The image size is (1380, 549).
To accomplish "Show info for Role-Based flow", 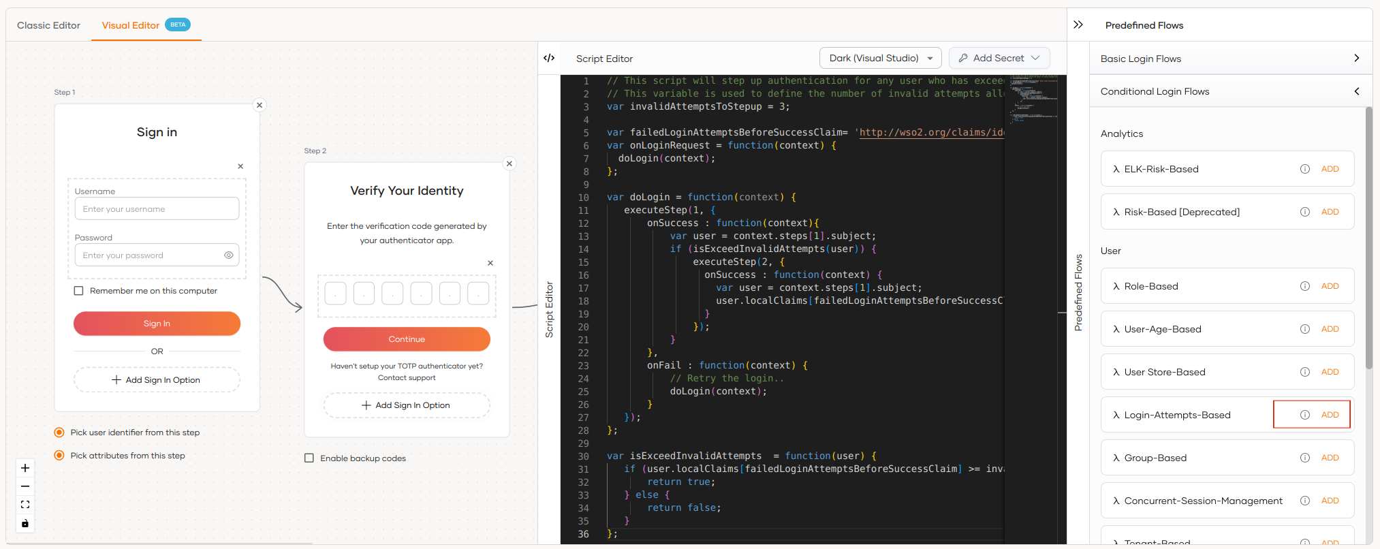I will tap(1305, 286).
